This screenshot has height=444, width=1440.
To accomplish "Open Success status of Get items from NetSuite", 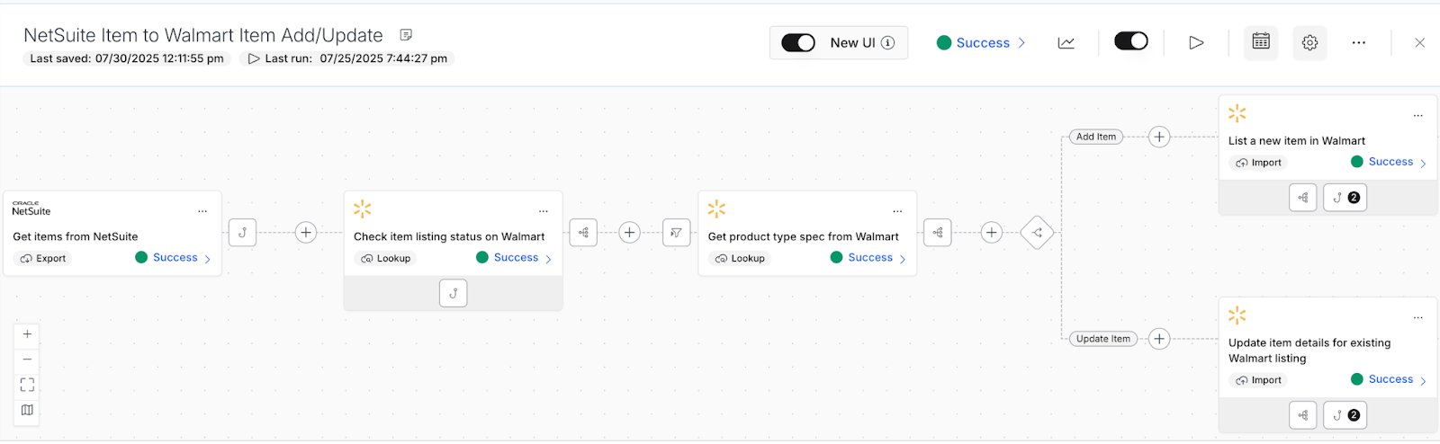I will (x=174, y=258).
